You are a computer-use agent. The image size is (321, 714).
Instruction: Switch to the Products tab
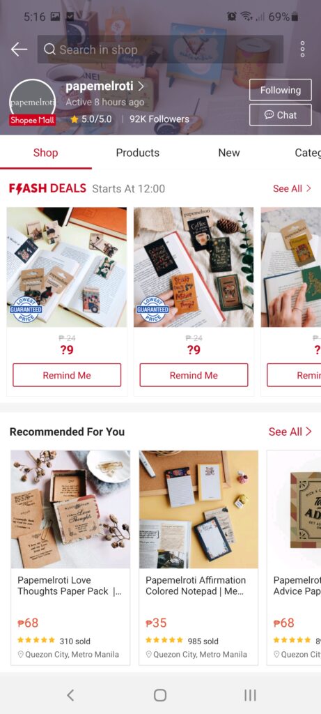pyautogui.click(x=138, y=153)
